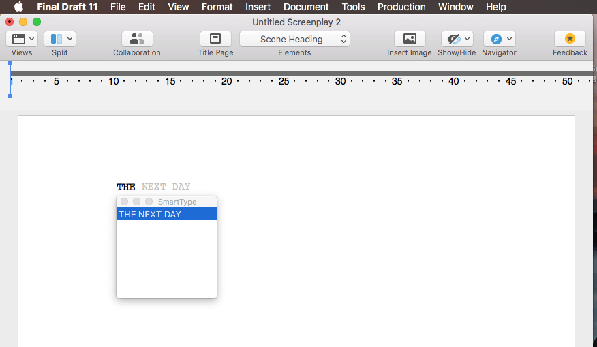Open the Final Draft 11 menu
This screenshot has width=597, height=347.
[67, 7]
